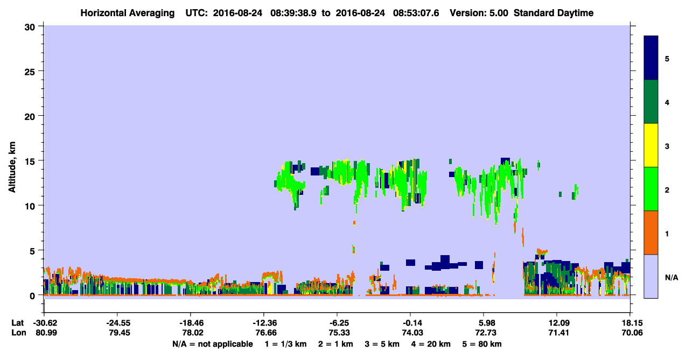Click the 'N/A = not applicable' legend text
This screenshot has height=359, width=700.
(213, 344)
